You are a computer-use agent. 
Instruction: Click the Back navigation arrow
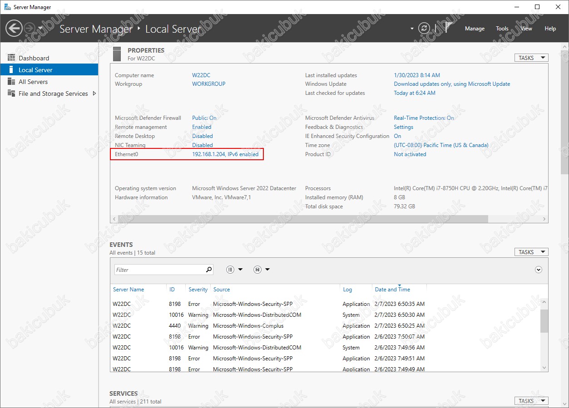pyautogui.click(x=14, y=28)
